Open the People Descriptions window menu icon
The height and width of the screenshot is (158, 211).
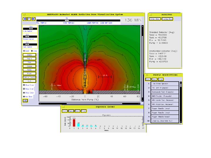tap(147, 75)
